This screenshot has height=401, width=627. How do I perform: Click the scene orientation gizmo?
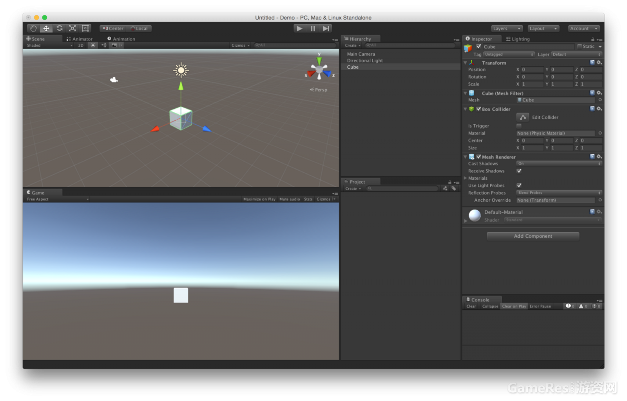[319, 70]
